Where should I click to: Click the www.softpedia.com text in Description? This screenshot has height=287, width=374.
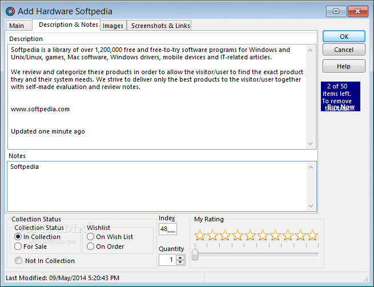coord(40,109)
